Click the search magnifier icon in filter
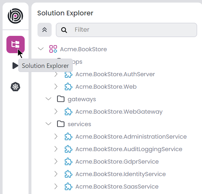 (64, 30)
